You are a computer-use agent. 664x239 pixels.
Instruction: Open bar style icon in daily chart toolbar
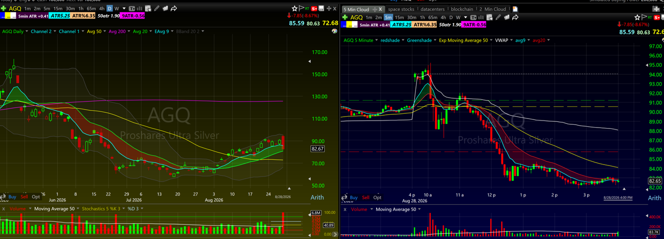click(139, 9)
